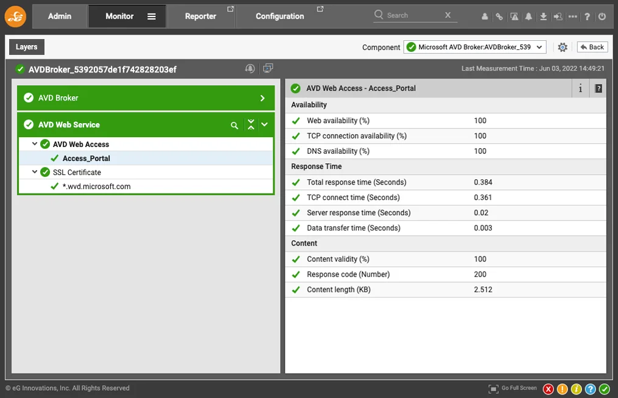
Task: Click the Go Full Screen frame icon
Action: click(493, 389)
